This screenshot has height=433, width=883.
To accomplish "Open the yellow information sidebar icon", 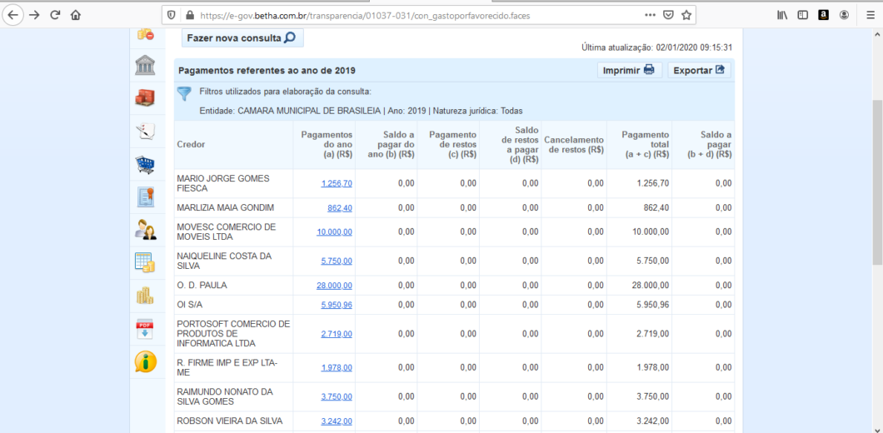I will point(145,361).
